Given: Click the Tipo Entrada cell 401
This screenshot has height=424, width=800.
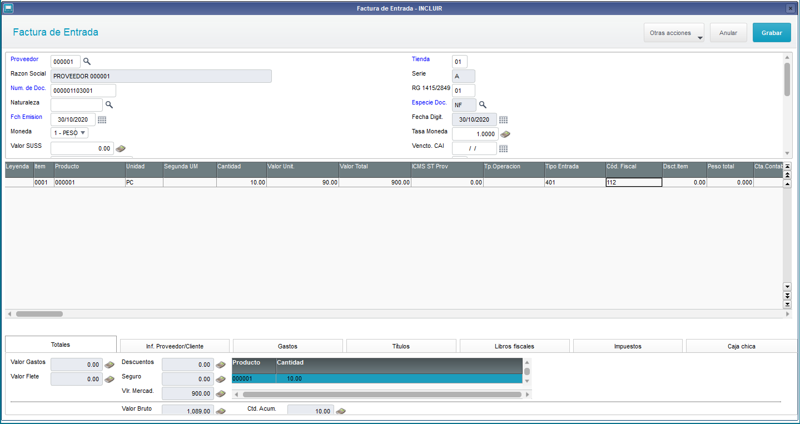Looking at the screenshot, I should 575,182.
